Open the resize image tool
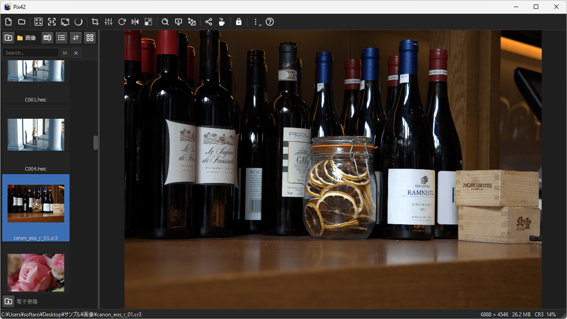Screen dimensions: 567x319 tap(148, 22)
